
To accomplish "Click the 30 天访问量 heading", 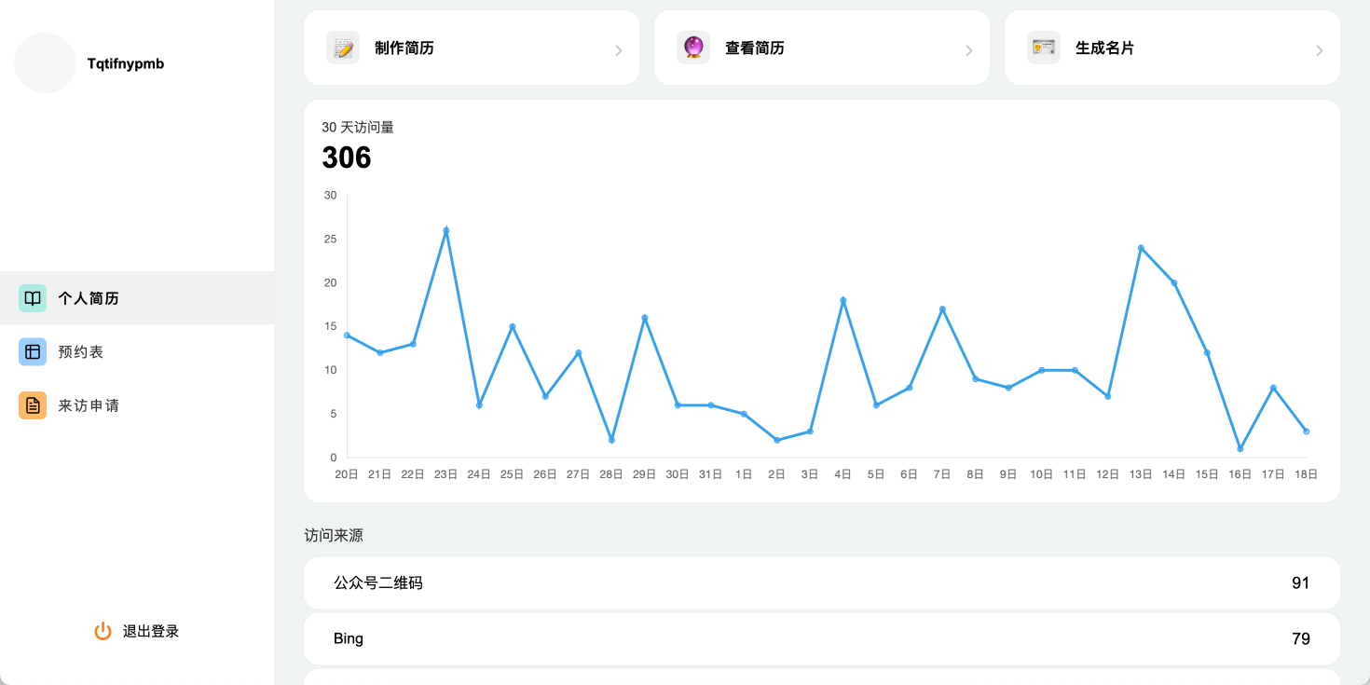I will coord(358,128).
